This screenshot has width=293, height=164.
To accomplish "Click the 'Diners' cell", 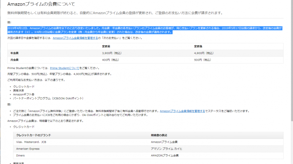I will pos(20,155).
